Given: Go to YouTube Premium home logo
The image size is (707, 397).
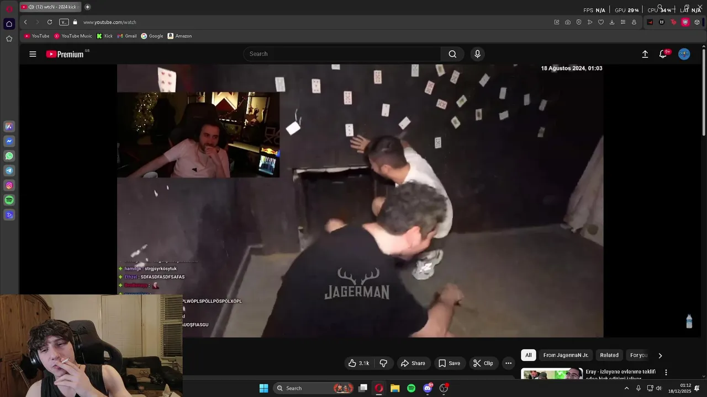Looking at the screenshot, I should pos(65,54).
